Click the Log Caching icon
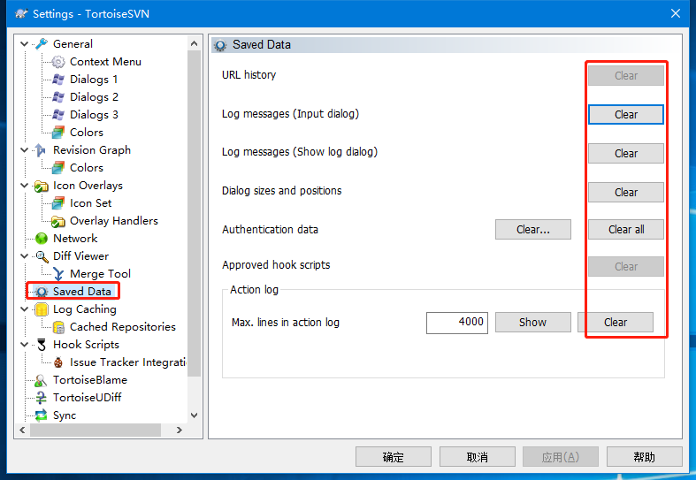The image size is (696, 480). (x=42, y=309)
